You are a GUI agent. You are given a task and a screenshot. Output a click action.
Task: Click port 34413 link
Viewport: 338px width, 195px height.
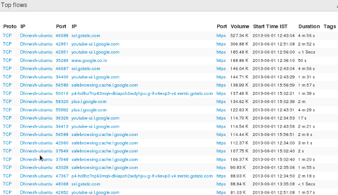point(62,126)
